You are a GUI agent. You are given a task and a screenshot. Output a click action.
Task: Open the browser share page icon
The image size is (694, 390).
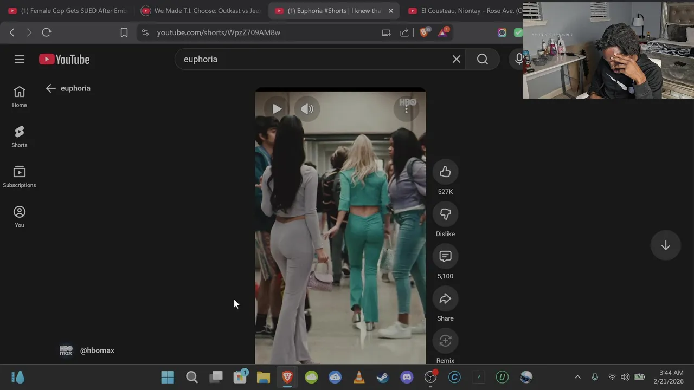coord(404,32)
